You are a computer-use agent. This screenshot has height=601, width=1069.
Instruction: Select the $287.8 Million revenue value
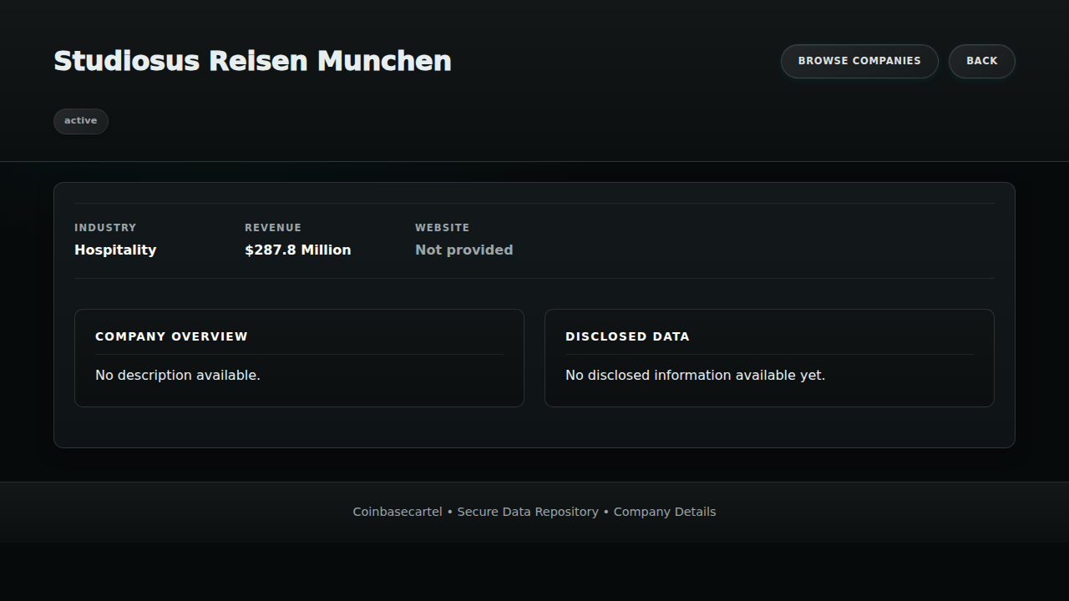(297, 250)
